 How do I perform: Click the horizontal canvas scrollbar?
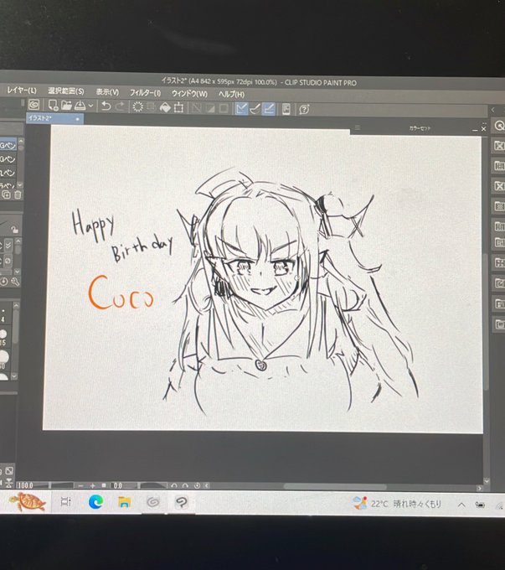click(x=335, y=487)
